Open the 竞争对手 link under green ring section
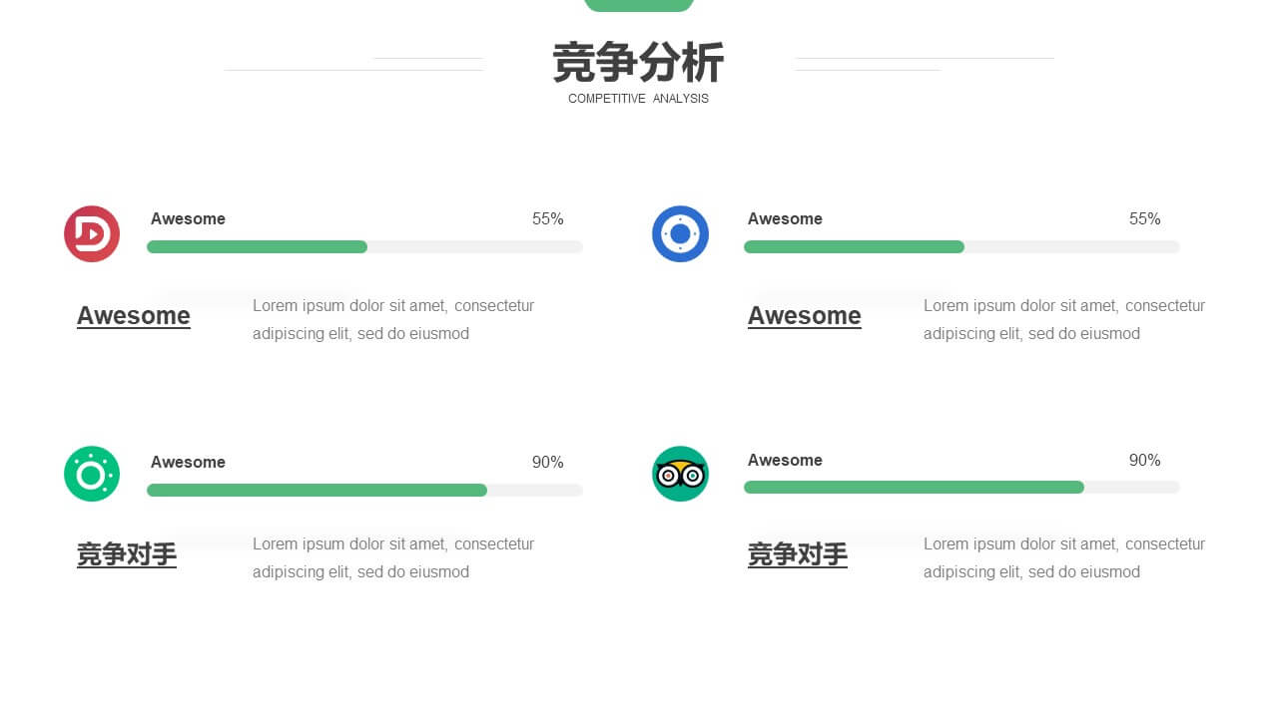Viewport: 1278px width, 718px height. tap(127, 554)
